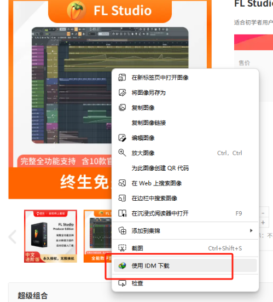Click the immersive reader book icon

pyautogui.click(x=123, y=213)
